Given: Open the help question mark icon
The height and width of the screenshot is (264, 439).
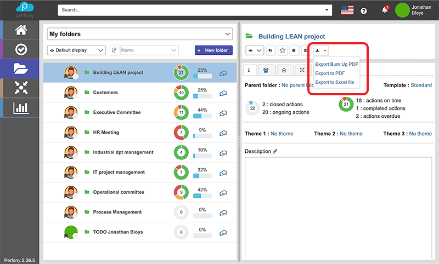Looking at the screenshot, I should [364, 10].
